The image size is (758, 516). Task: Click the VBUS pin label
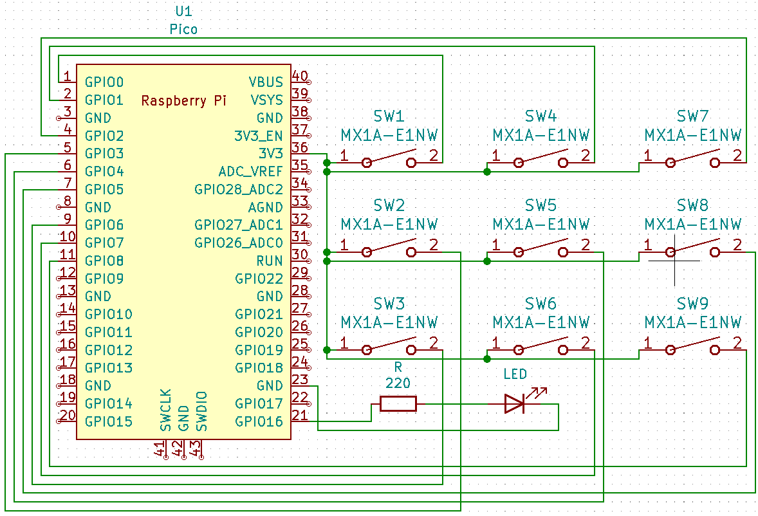point(266,82)
